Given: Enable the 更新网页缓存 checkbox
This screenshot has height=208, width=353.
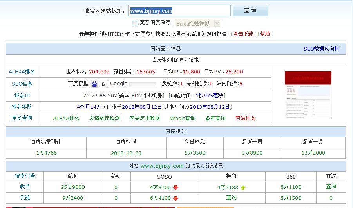Looking at the screenshot, I should 135,23.
